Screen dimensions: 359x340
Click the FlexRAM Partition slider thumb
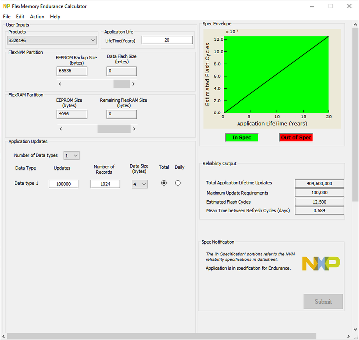point(114,129)
